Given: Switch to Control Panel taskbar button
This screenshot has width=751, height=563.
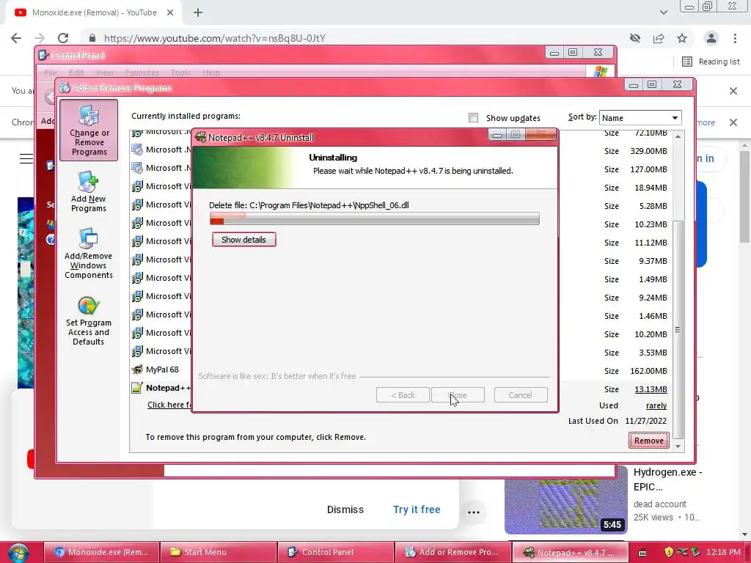Looking at the screenshot, I should [x=336, y=553].
